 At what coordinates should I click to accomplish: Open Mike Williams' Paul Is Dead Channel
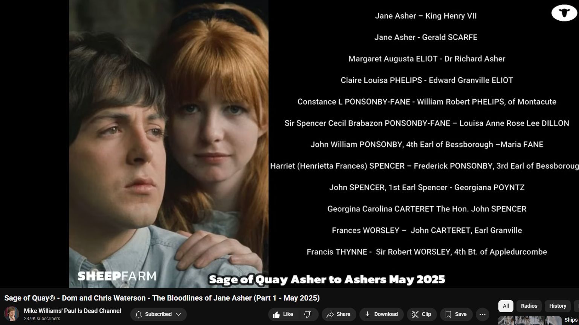click(72, 311)
